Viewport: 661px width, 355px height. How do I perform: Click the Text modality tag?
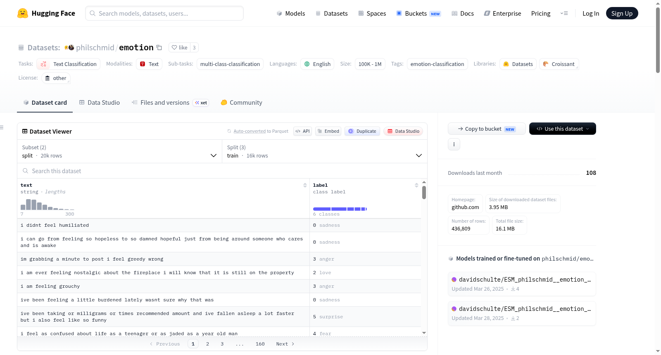[149, 64]
